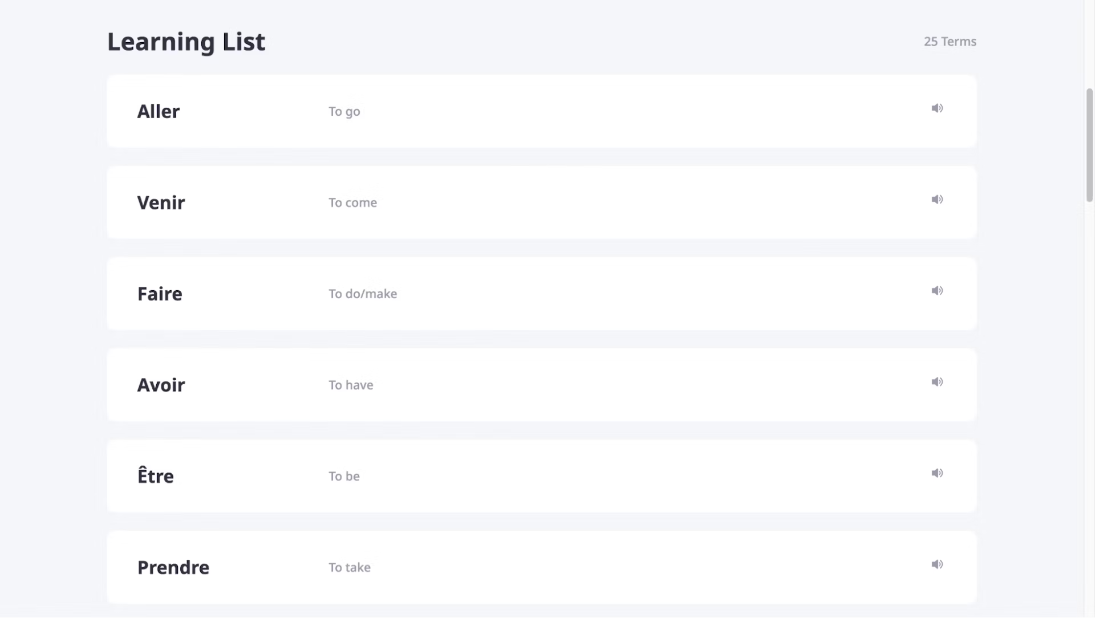
Task: Click the word Être
Action: pyautogui.click(x=156, y=474)
